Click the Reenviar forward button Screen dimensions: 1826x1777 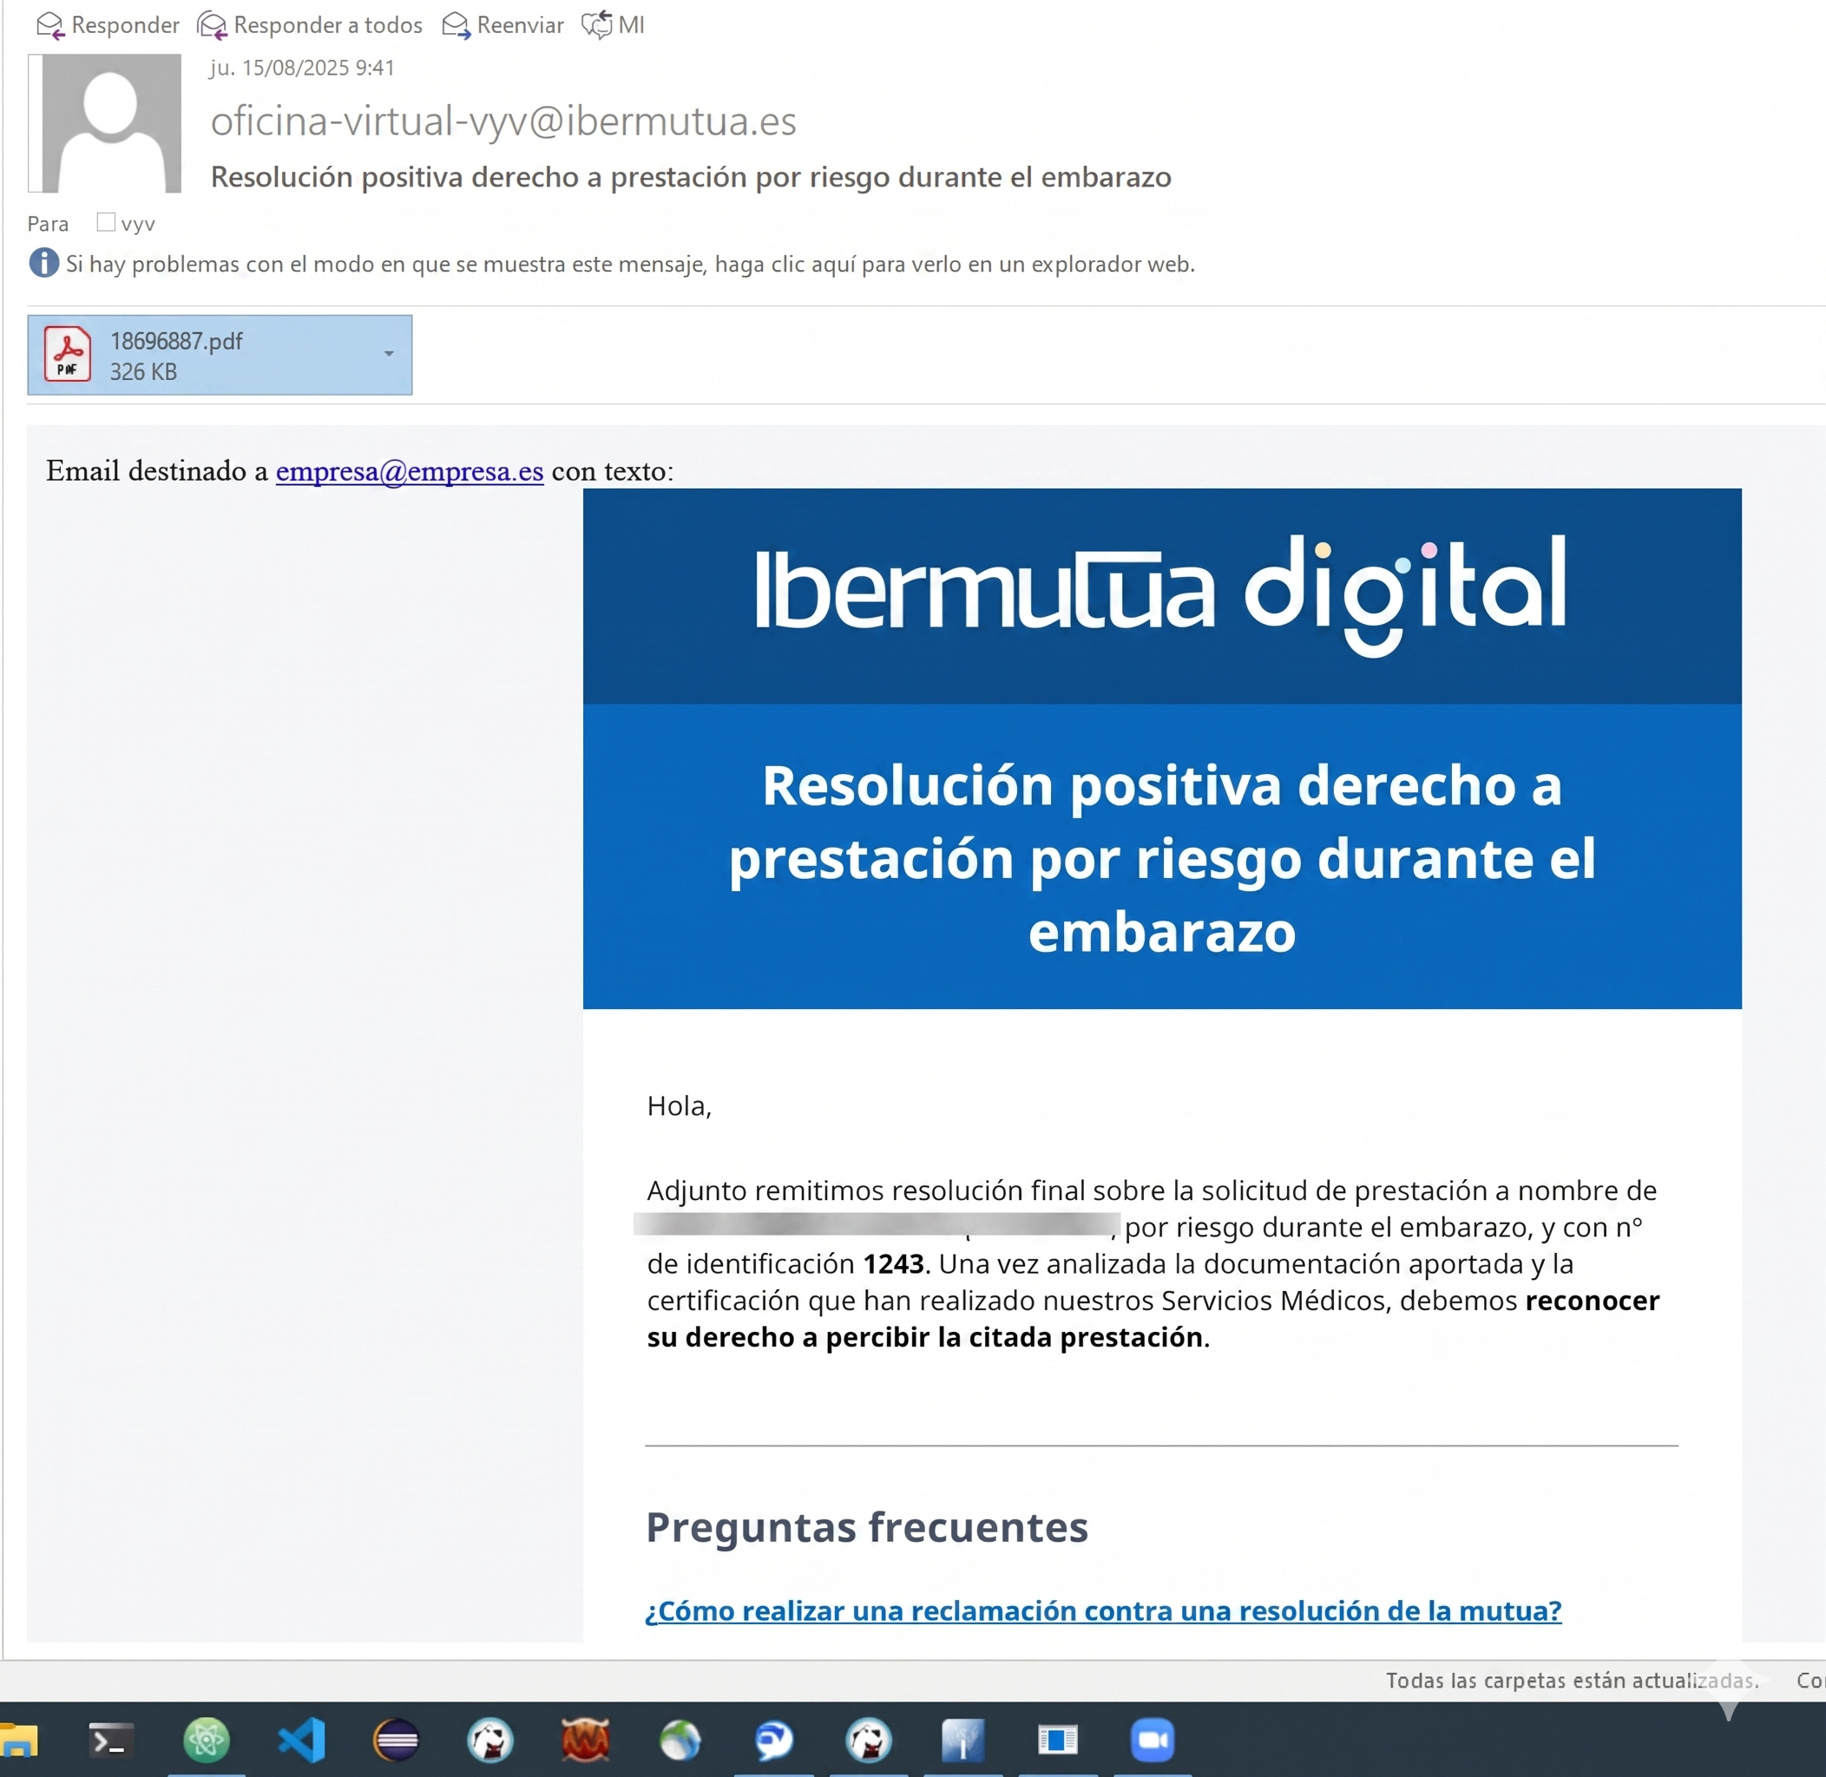click(502, 25)
